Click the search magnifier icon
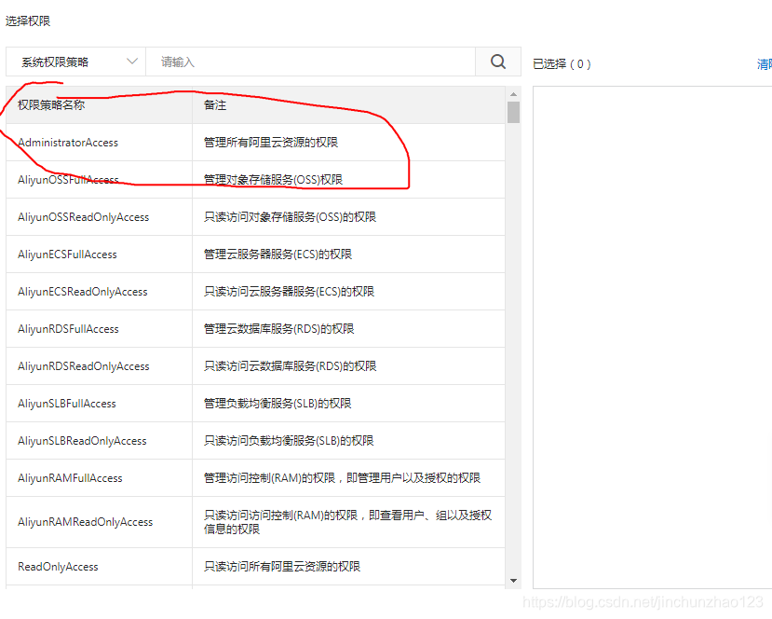 [498, 62]
